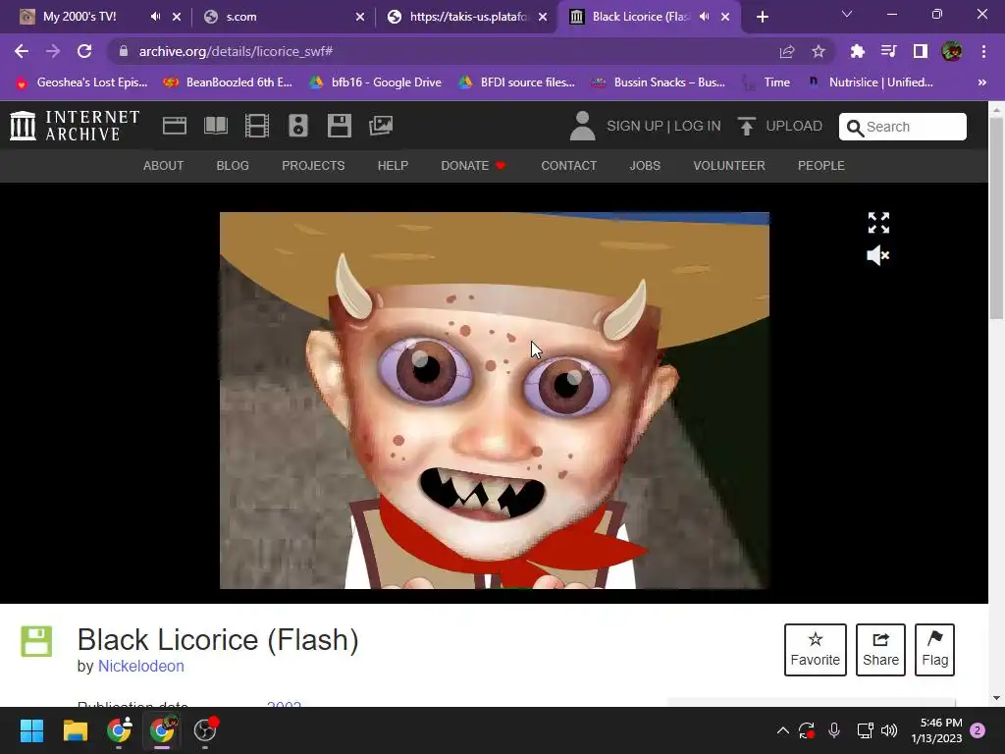Click the upload arrow icon
This screenshot has width=1005, height=754.
tap(746, 126)
